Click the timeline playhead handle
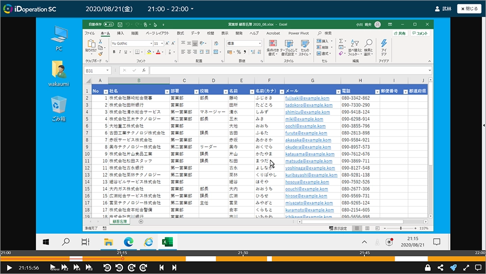 (x=122, y=259)
